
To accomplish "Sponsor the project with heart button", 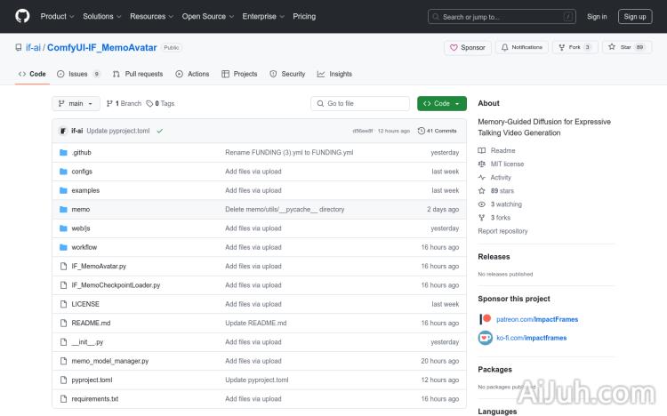I will (467, 47).
